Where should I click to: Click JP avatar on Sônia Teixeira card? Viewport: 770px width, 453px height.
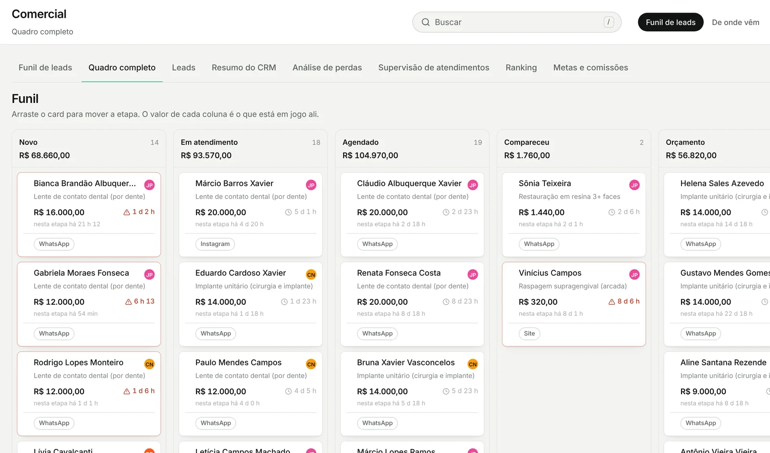point(635,185)
